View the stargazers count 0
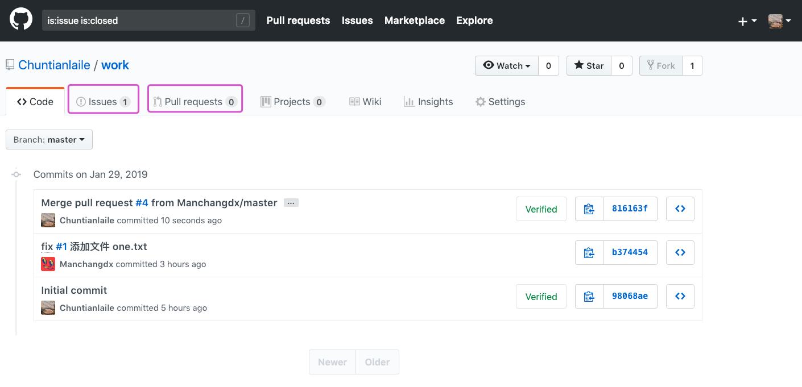 [x=621, y=65]
